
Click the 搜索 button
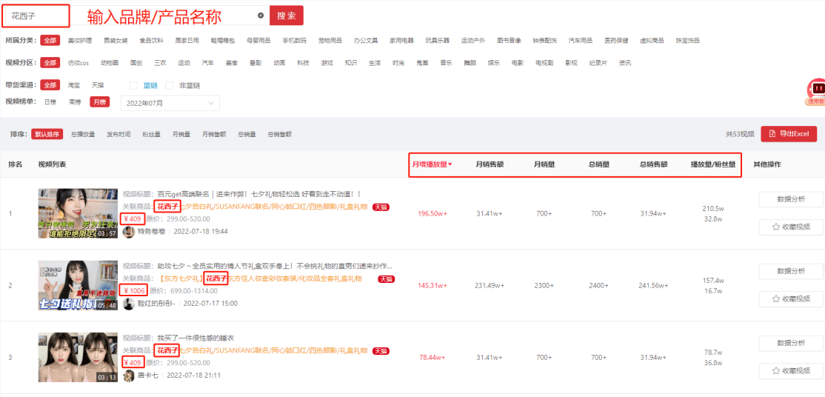tap(287, 16)
